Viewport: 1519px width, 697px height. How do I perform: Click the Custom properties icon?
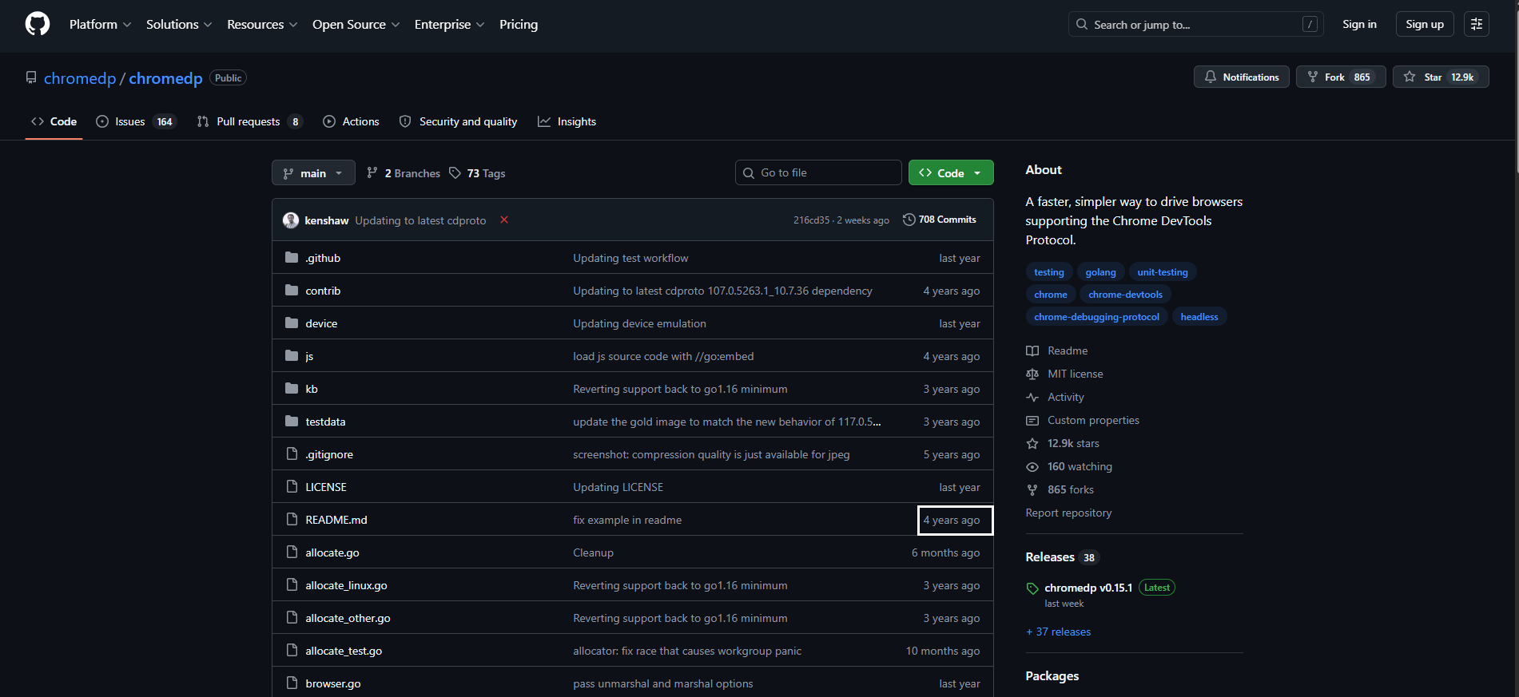click(1032, 420)
